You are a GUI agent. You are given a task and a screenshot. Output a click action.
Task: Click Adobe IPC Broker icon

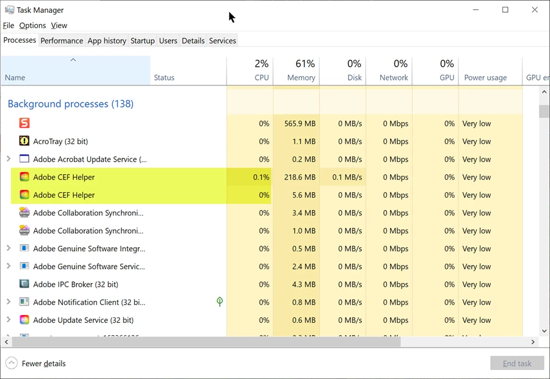24,284
